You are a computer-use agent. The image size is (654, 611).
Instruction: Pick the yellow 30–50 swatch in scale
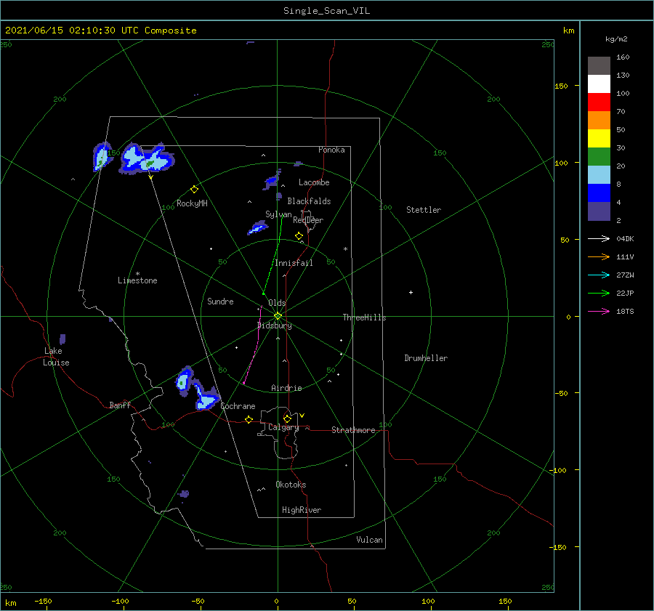coord(599,139)
